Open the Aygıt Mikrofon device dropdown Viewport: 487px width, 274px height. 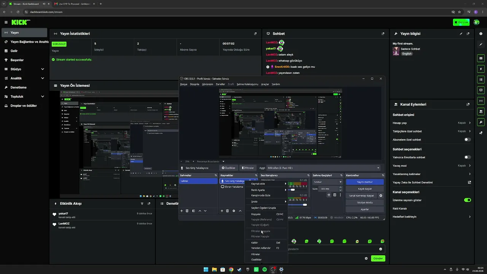point(323,168)
